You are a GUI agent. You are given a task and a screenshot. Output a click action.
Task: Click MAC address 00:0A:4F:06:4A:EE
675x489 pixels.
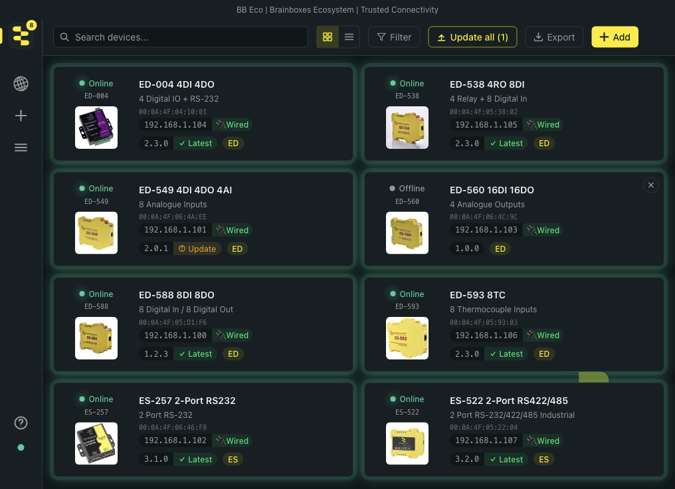click(x=173, y=217)
